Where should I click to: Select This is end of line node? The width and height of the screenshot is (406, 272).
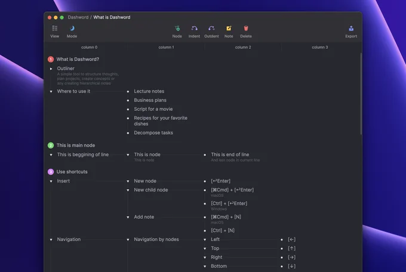pos(230,154)
